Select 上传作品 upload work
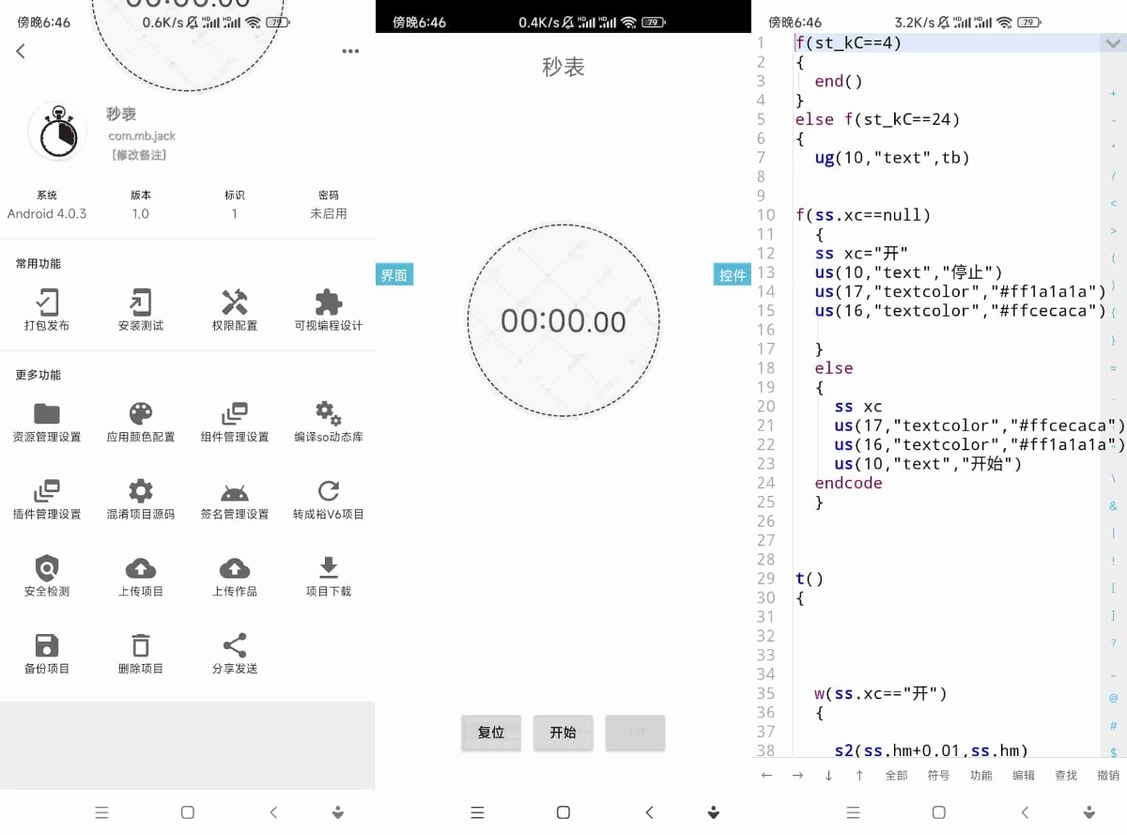This screenshot has height=835, width=1127. pyautogui.click(x=235, y=577)
